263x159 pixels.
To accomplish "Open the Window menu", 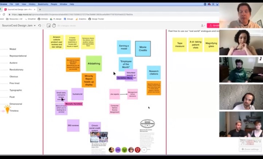I will (63, 4).
